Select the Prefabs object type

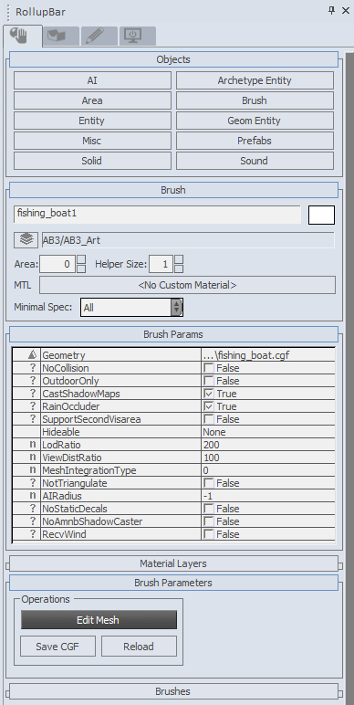tap(255, 141)
